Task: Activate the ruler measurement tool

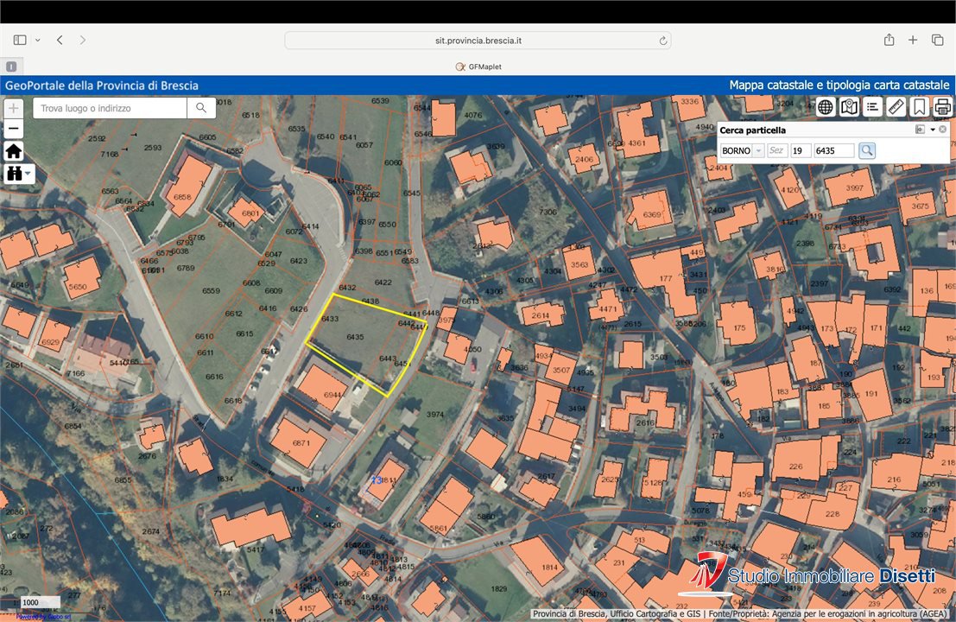Action: click(896, 107)
